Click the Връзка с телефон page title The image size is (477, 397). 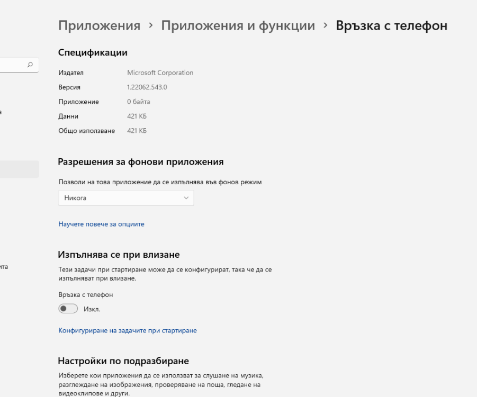(x=392, y=25)
